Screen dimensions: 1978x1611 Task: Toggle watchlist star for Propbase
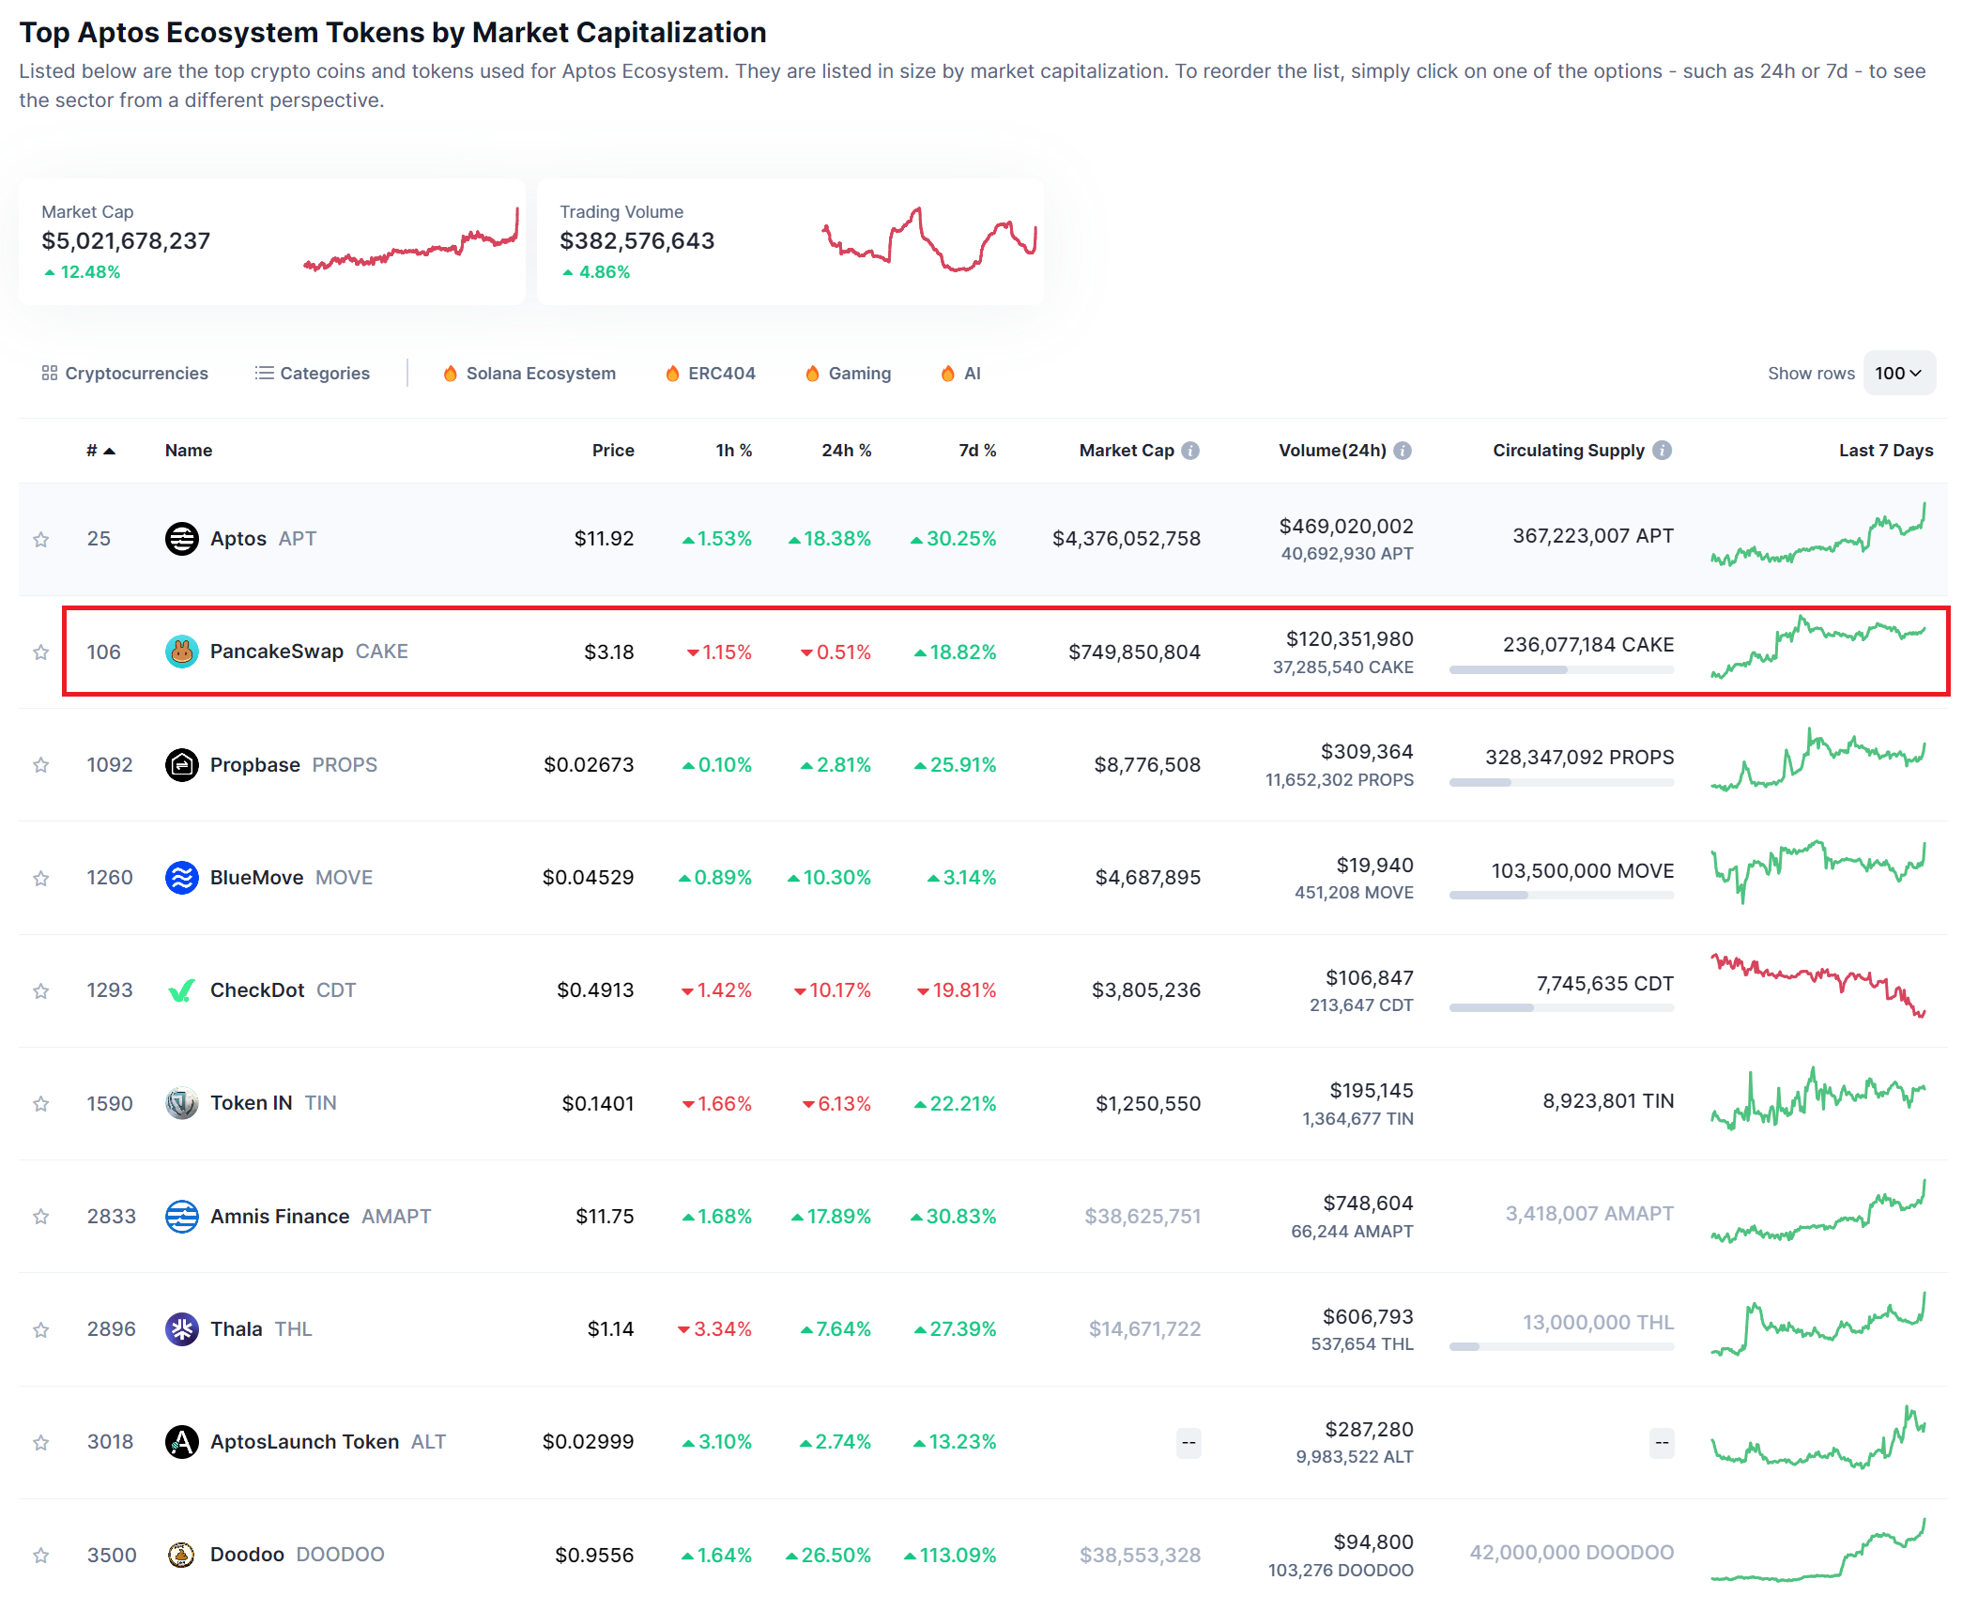(40, 765)
